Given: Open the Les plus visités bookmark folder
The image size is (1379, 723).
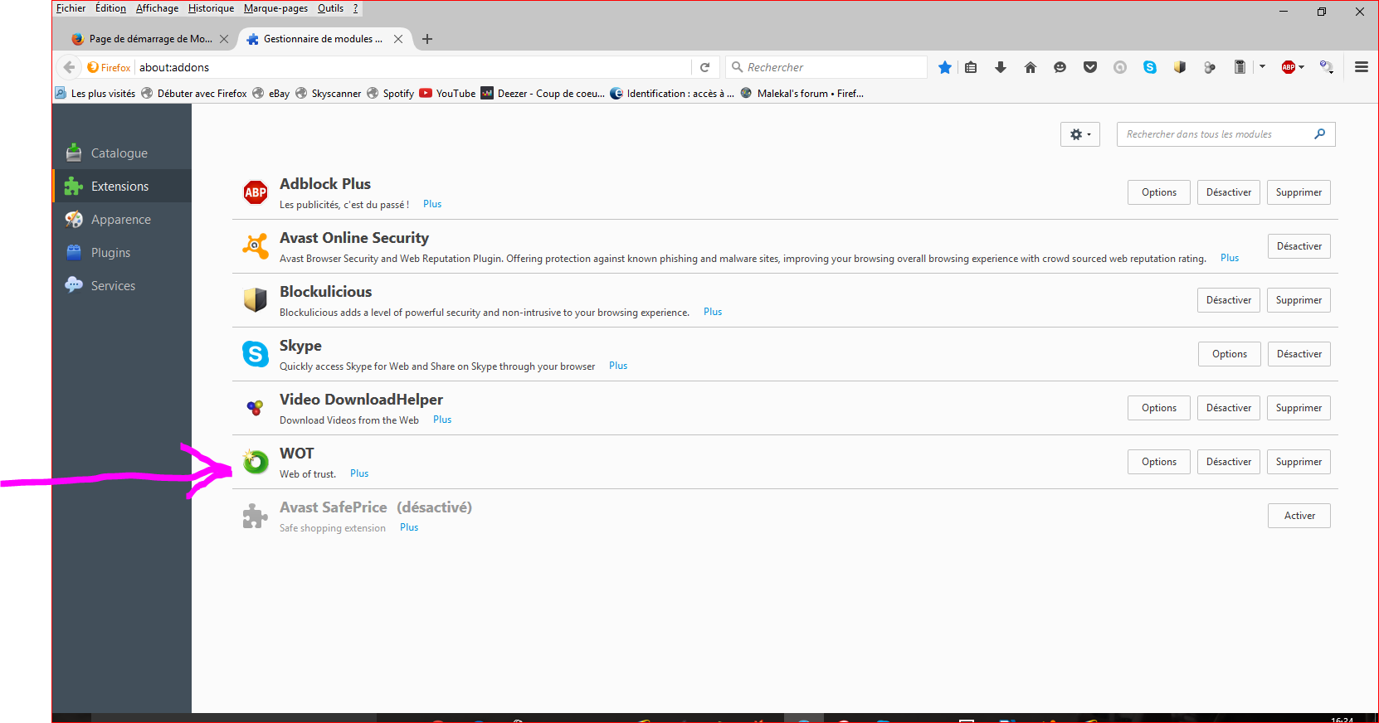Looking at the screenshot, I should pyautogui.click(x=95, y=94).
